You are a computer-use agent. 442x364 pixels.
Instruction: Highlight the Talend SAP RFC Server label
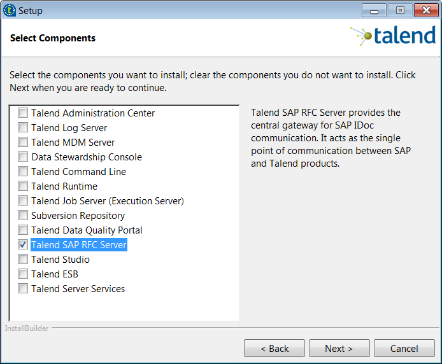(79, 245)
